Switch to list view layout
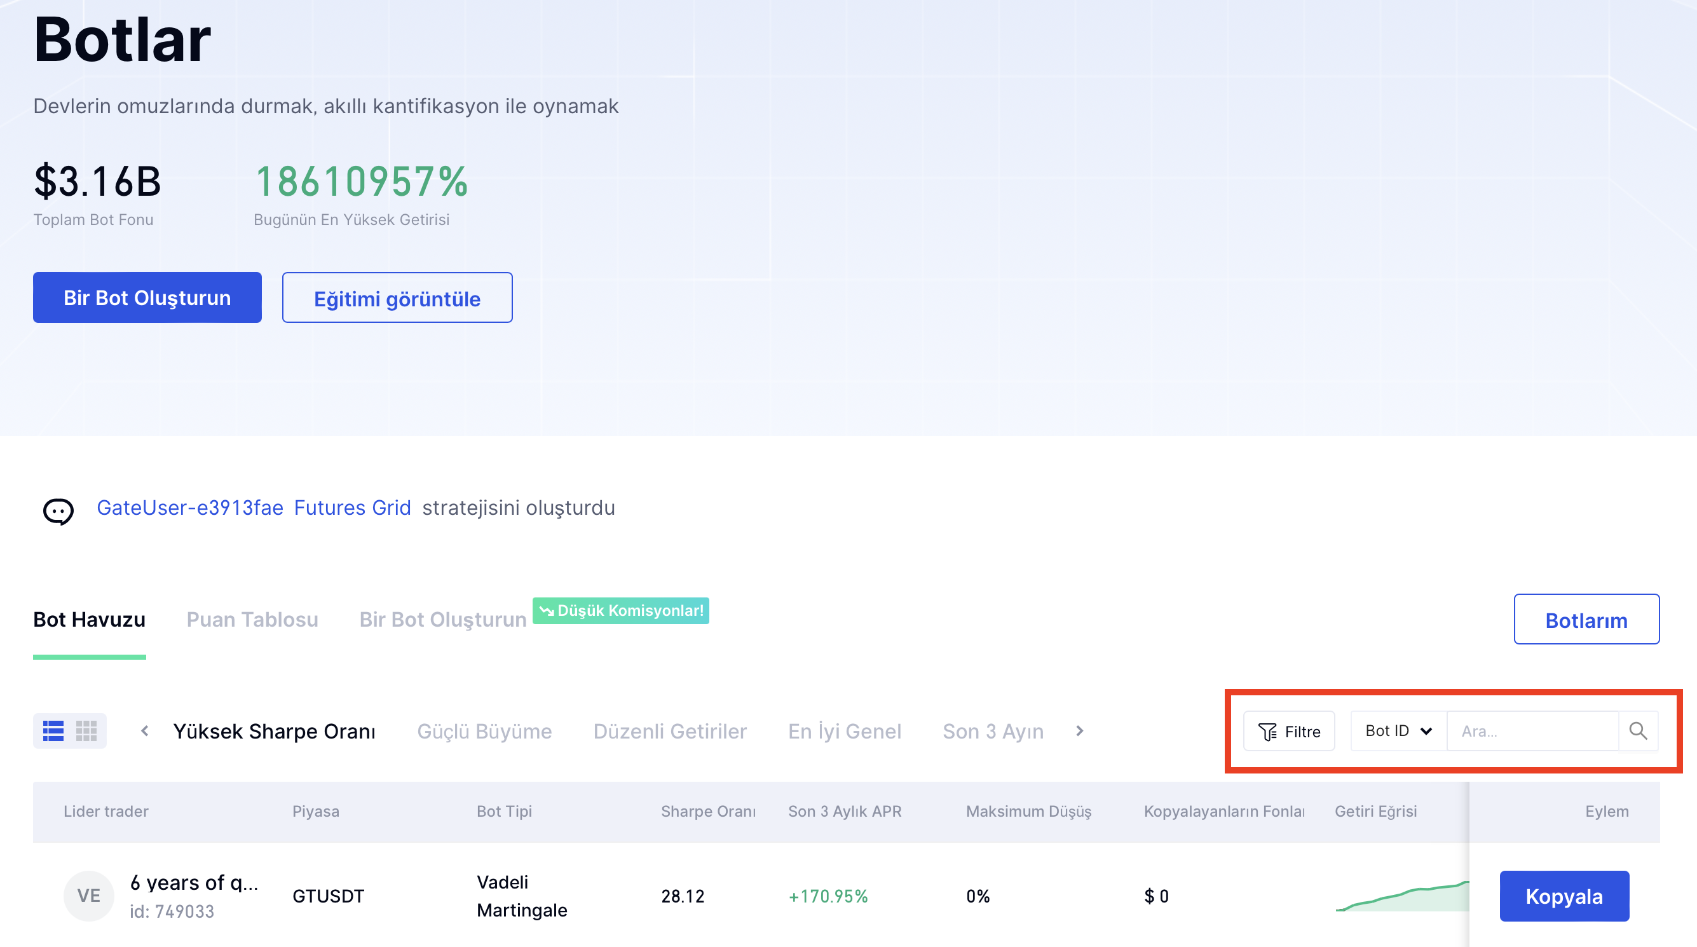 pyautogui.click(x=53, y=731)
